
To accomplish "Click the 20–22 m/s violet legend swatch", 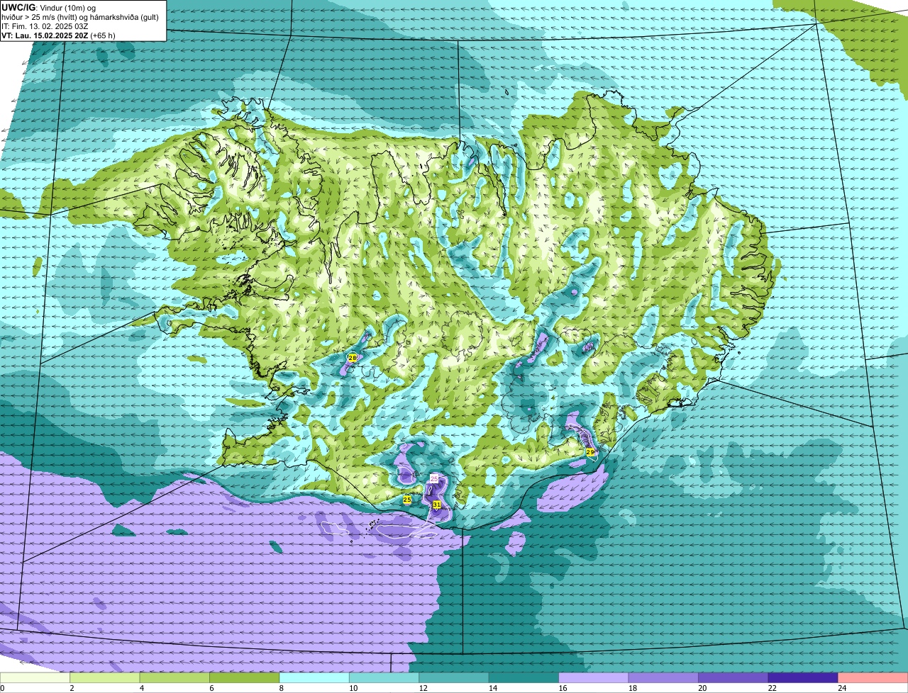I will click(x=733, y=677).
